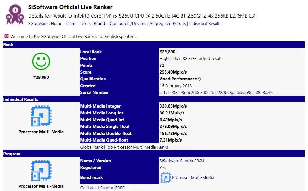Screen dimensions: 308x191
Task: Click the Multi-Media Quad-float label
Action: pyautogui.click(x=104, y=140)
